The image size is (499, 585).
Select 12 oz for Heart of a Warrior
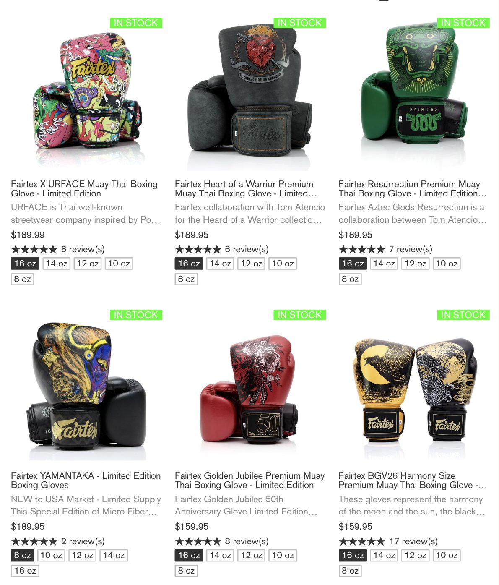[252, 264]
